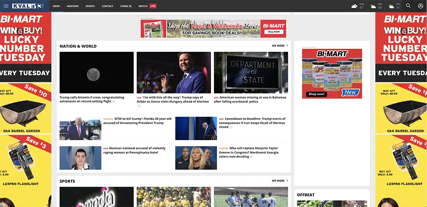The height and width of the screenshot is (207, 427).
Task: Click the baseball players huddle thumbnail
Action: pos(251,197)
